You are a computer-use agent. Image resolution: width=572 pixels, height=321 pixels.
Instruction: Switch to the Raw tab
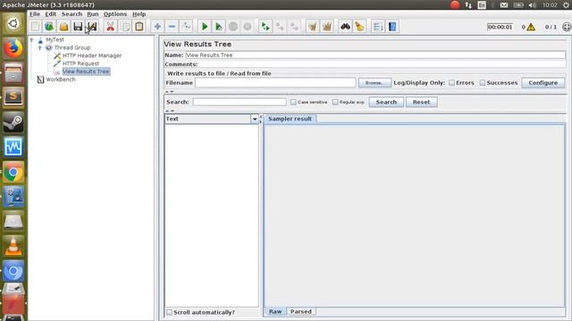coord(275,311)
